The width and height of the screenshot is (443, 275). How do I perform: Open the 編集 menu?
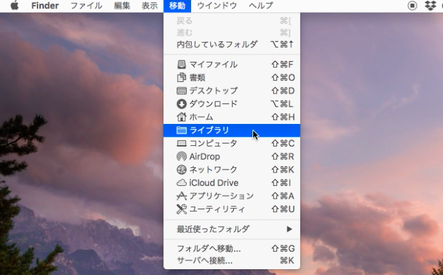pos(122,6)
